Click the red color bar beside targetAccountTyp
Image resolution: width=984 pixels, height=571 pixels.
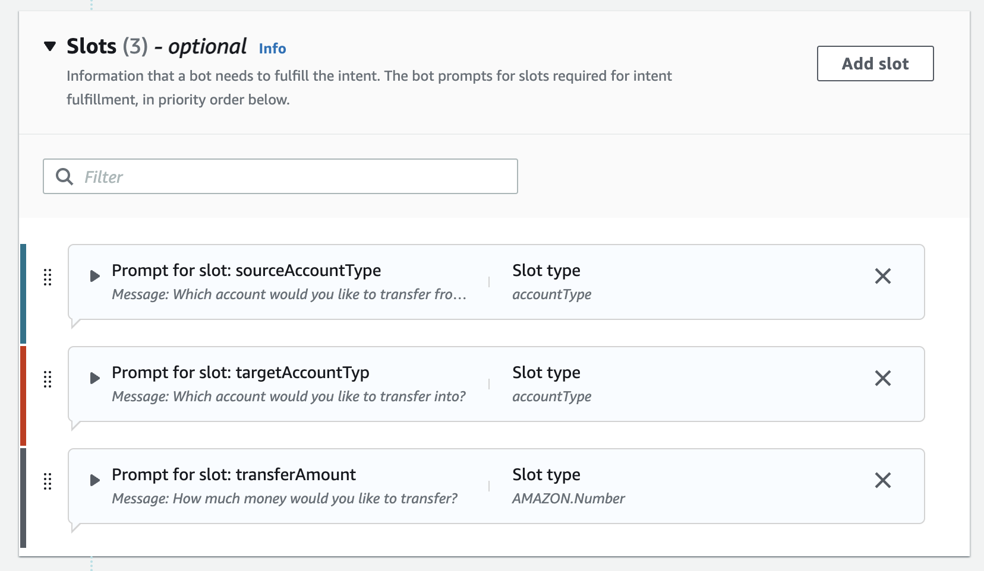coord(23,396)
